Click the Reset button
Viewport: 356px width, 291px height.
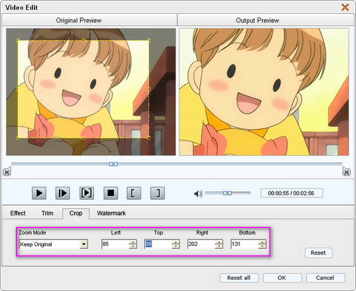tap(318, 253)
